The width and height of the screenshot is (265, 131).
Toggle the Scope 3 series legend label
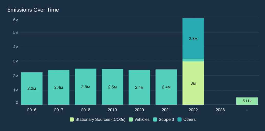click(x=166, y=119)
